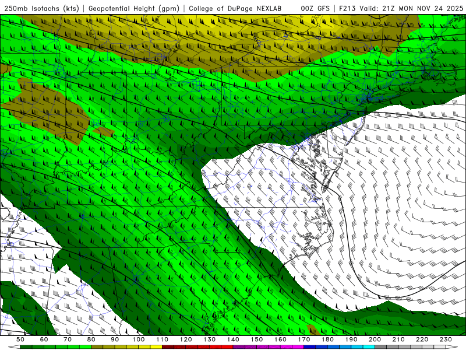Select the 80 value on the legend
466x350 pixels.
point(91,339)
